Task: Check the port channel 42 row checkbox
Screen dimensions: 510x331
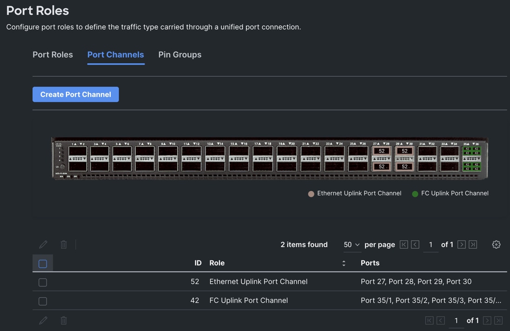Action: coord(43,301)
